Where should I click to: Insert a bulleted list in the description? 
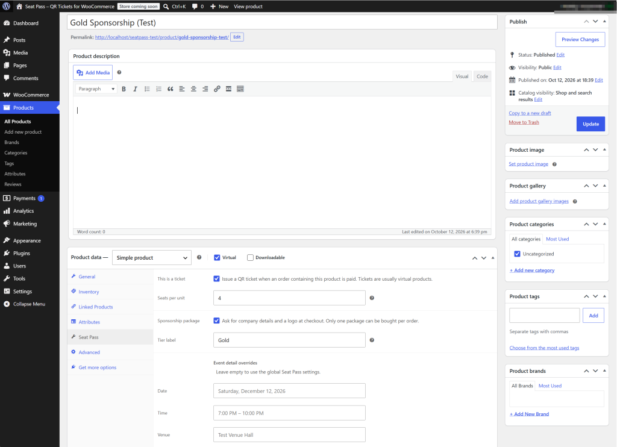click(147, 89)
